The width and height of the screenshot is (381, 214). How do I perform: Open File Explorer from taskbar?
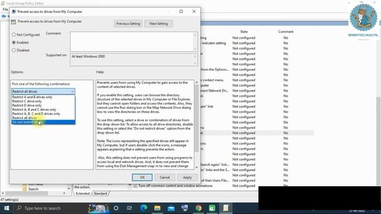pos(157,208)
